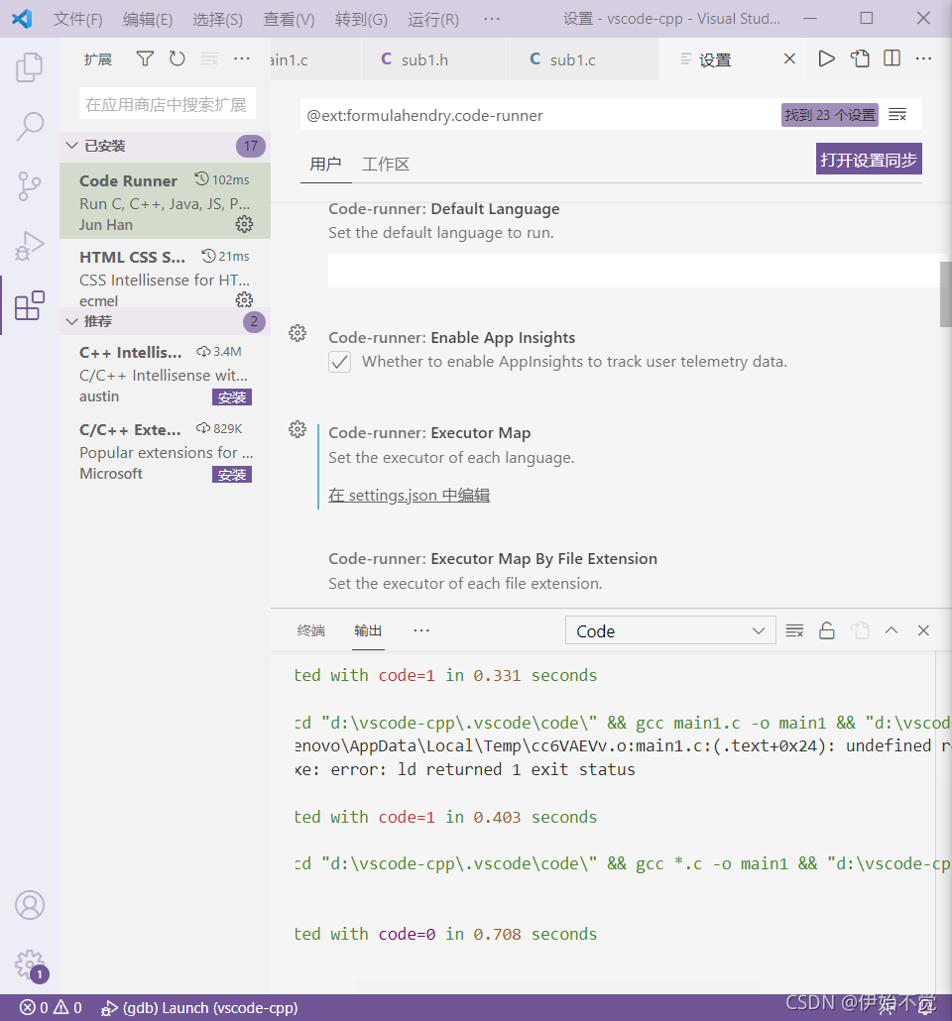
Task: Refresh the extensions list
Action: coord(177,58)
